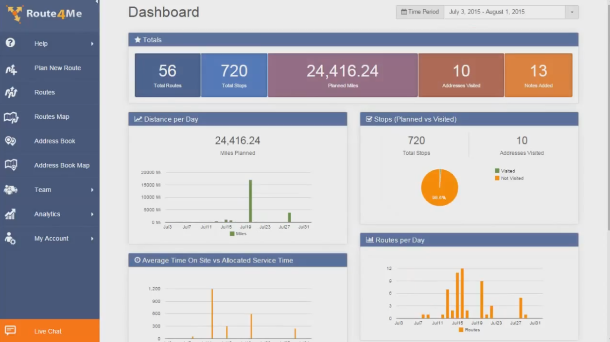Image resolution: width=610 pixels, height=342 pixels.
Task: Toggle the Not Visited legend entry
Action: [x=508, y=179]
